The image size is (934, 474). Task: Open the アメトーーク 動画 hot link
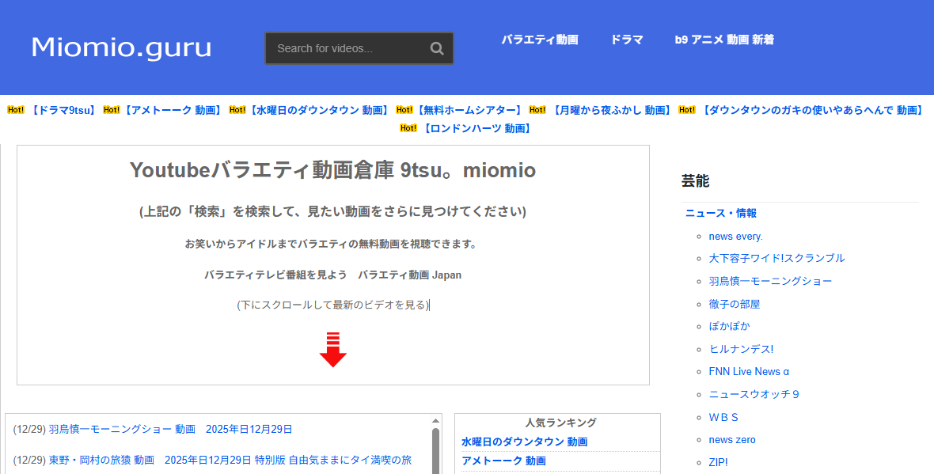click(x=173, y=110)
